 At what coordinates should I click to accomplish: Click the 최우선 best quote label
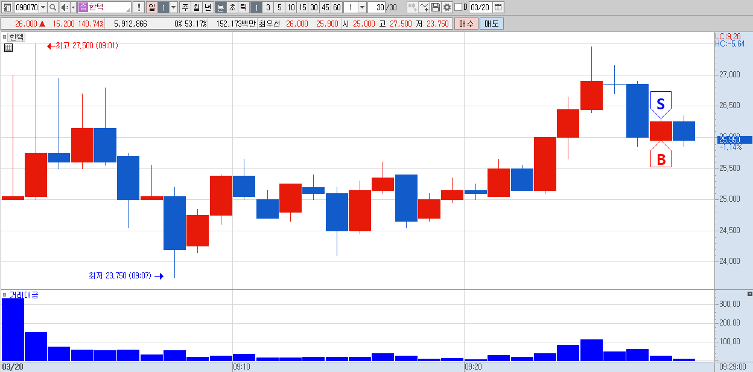268,24
